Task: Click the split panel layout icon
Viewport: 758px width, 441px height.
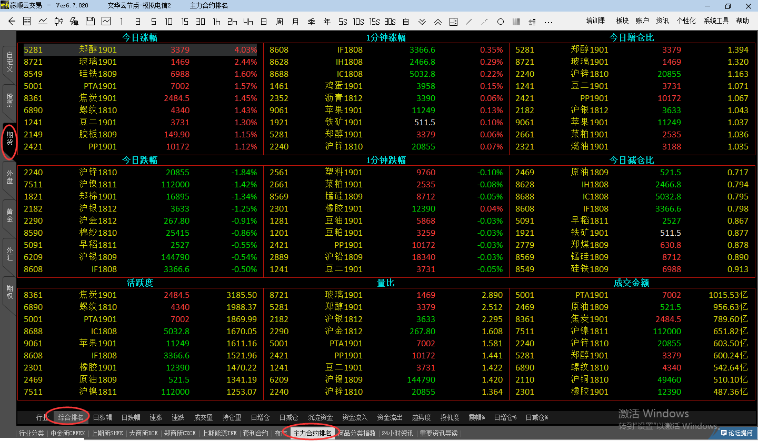Action: [x=453, y=22]
